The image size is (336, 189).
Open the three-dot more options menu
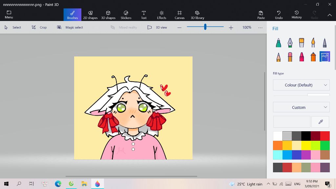click(x=260, y=28)
